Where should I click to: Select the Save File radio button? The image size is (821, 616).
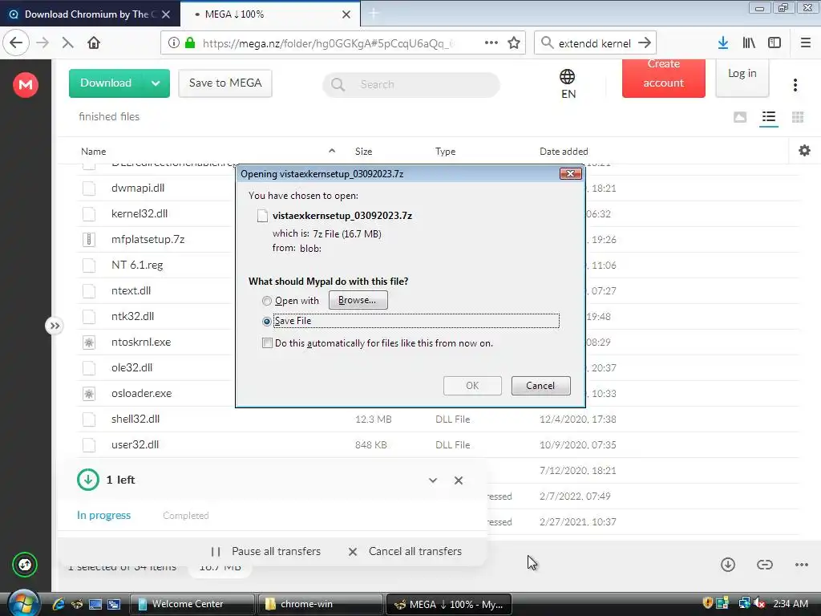point(267,321)
